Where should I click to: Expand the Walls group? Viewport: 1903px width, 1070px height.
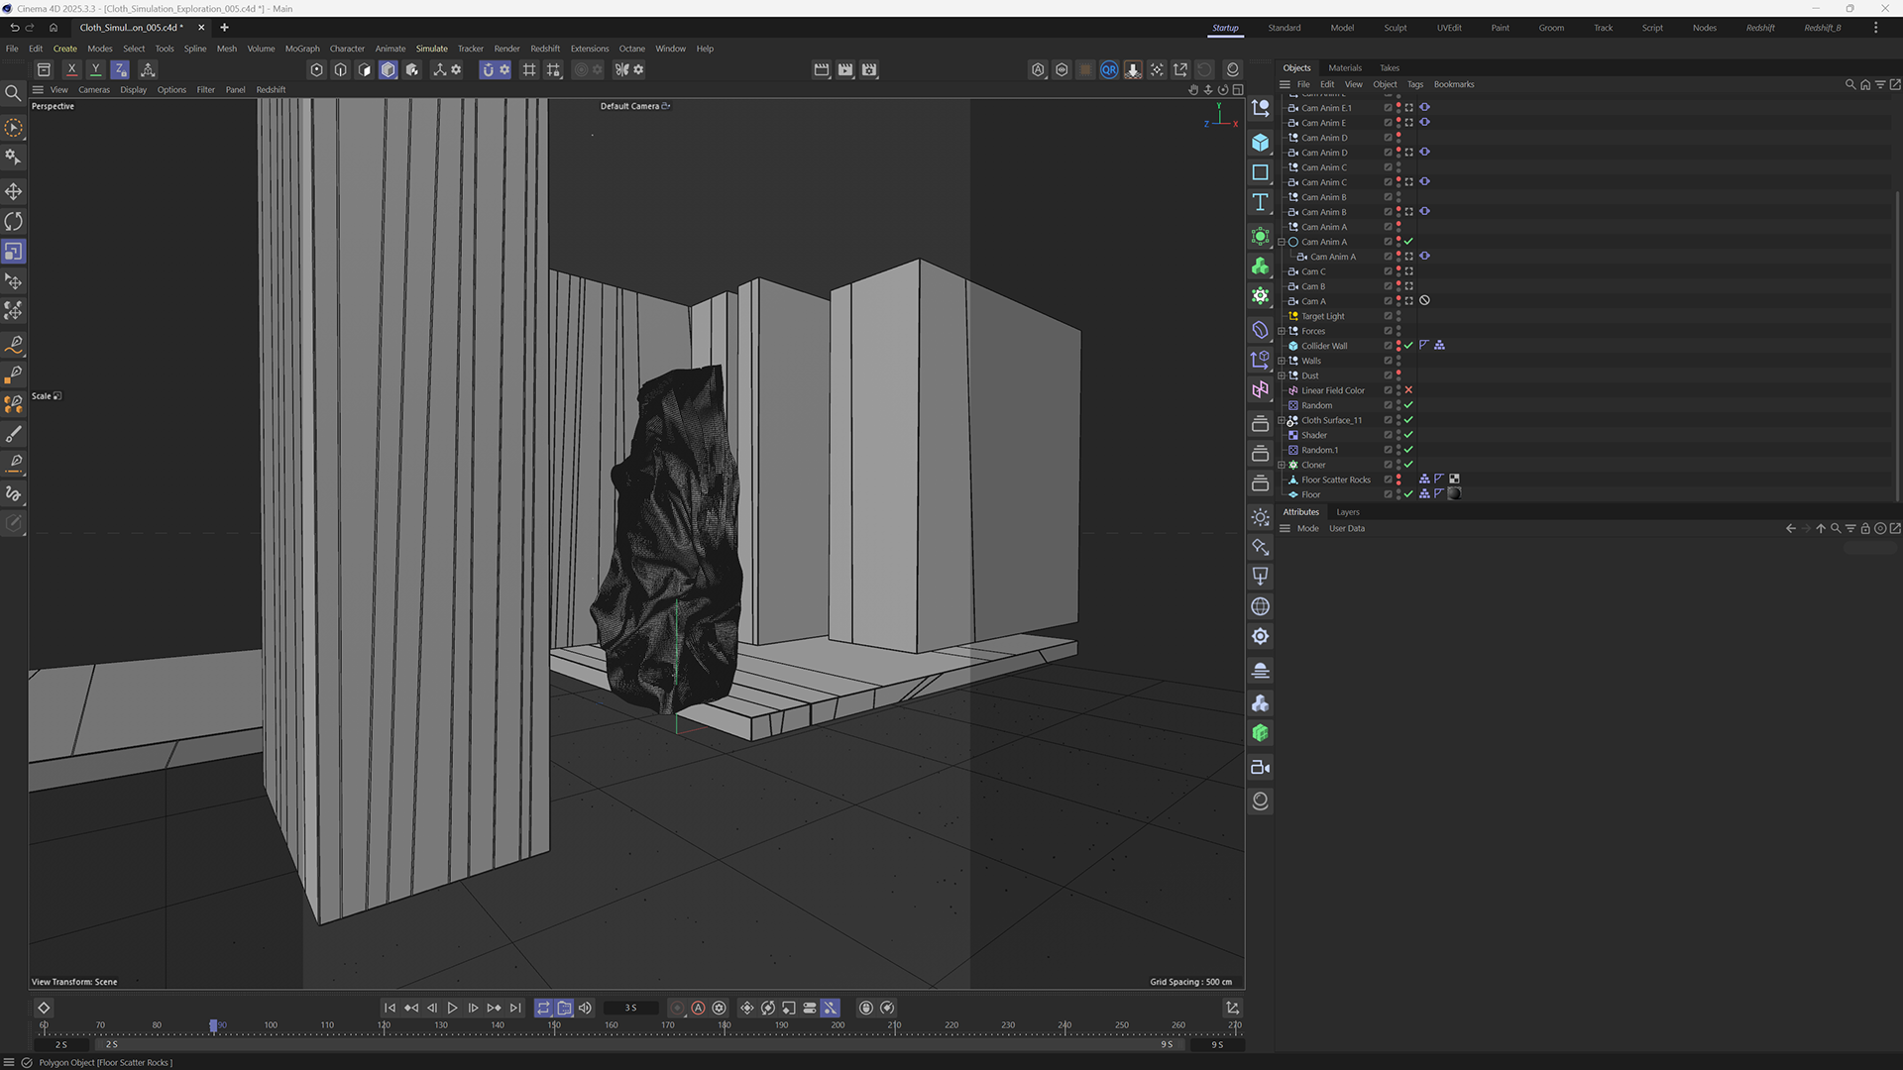[x=1282, y=361]
